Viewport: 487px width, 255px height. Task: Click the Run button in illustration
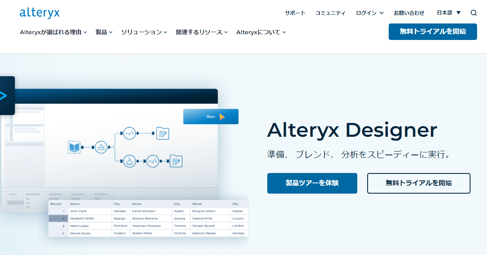point(211,117)
